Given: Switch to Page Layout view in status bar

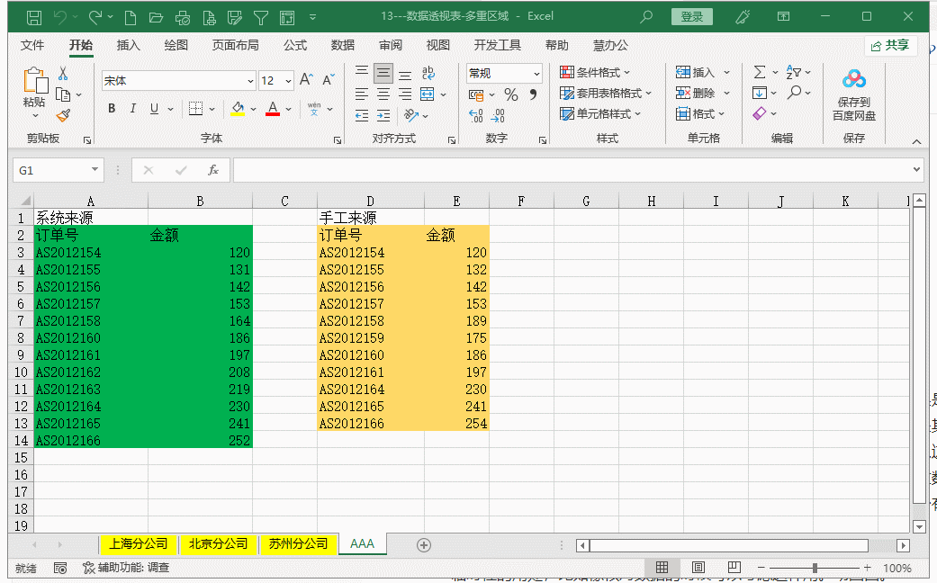Looking at the screenshot, I should (698, 568).
